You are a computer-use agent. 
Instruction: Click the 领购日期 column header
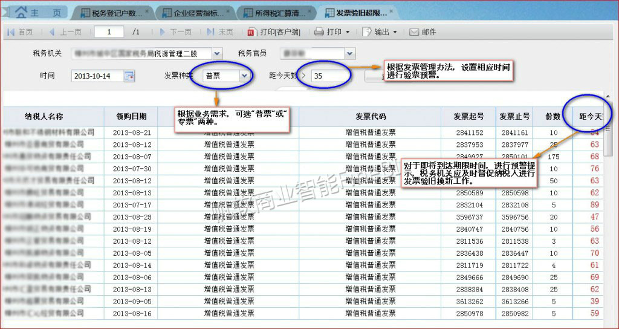click(x=131, y=117)
